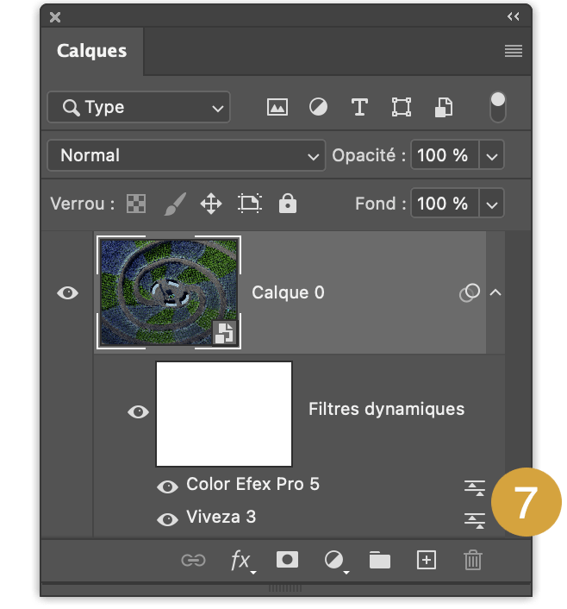Lock transparent pixels checkerboard icon
567x609 pixels.
[136, 204]
